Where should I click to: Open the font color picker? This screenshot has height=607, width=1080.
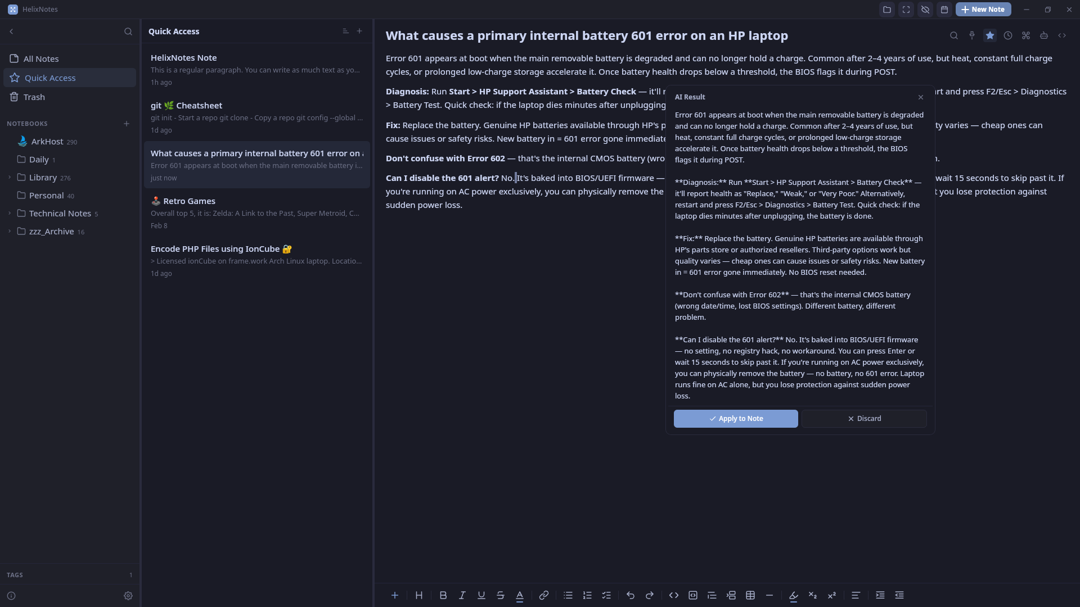click(x=520, y=595)
